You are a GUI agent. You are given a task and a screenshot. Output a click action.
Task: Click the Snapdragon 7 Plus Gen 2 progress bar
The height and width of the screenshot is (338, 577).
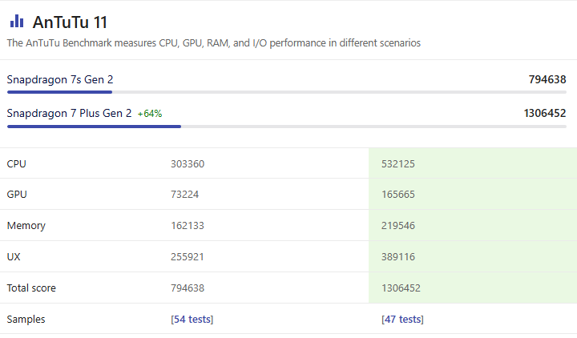click(x=287, y=127)
